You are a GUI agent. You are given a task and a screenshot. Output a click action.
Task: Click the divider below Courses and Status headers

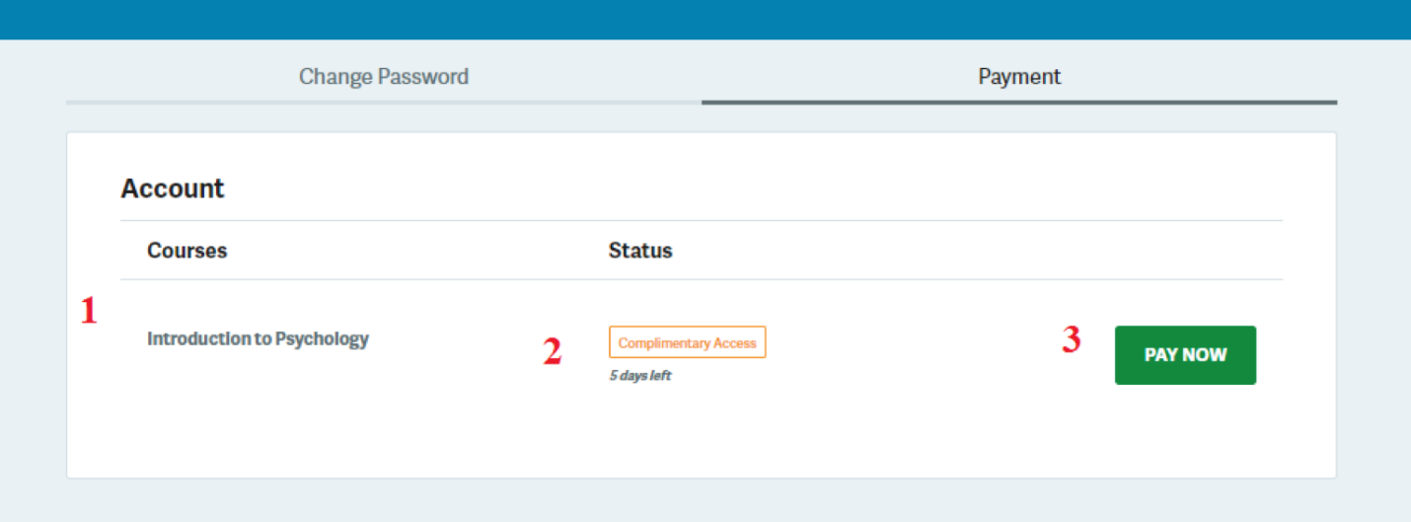701,279
